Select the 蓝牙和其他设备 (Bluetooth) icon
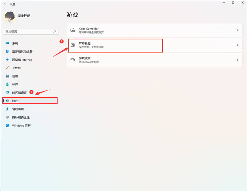Viewport: 247px width, 191px height. [x=7, y=51]
